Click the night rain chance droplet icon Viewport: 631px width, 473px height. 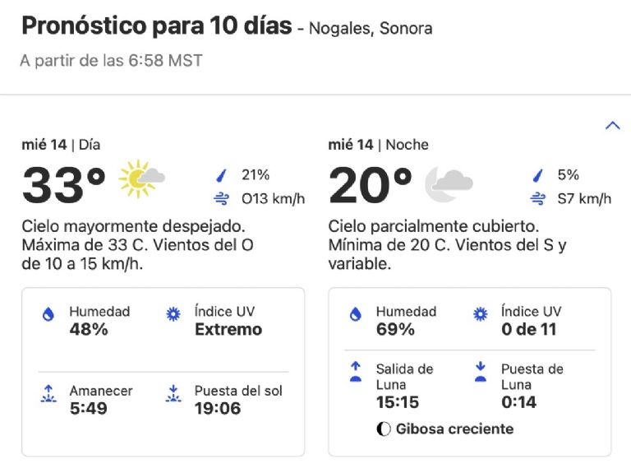click(x=537, y=175)
